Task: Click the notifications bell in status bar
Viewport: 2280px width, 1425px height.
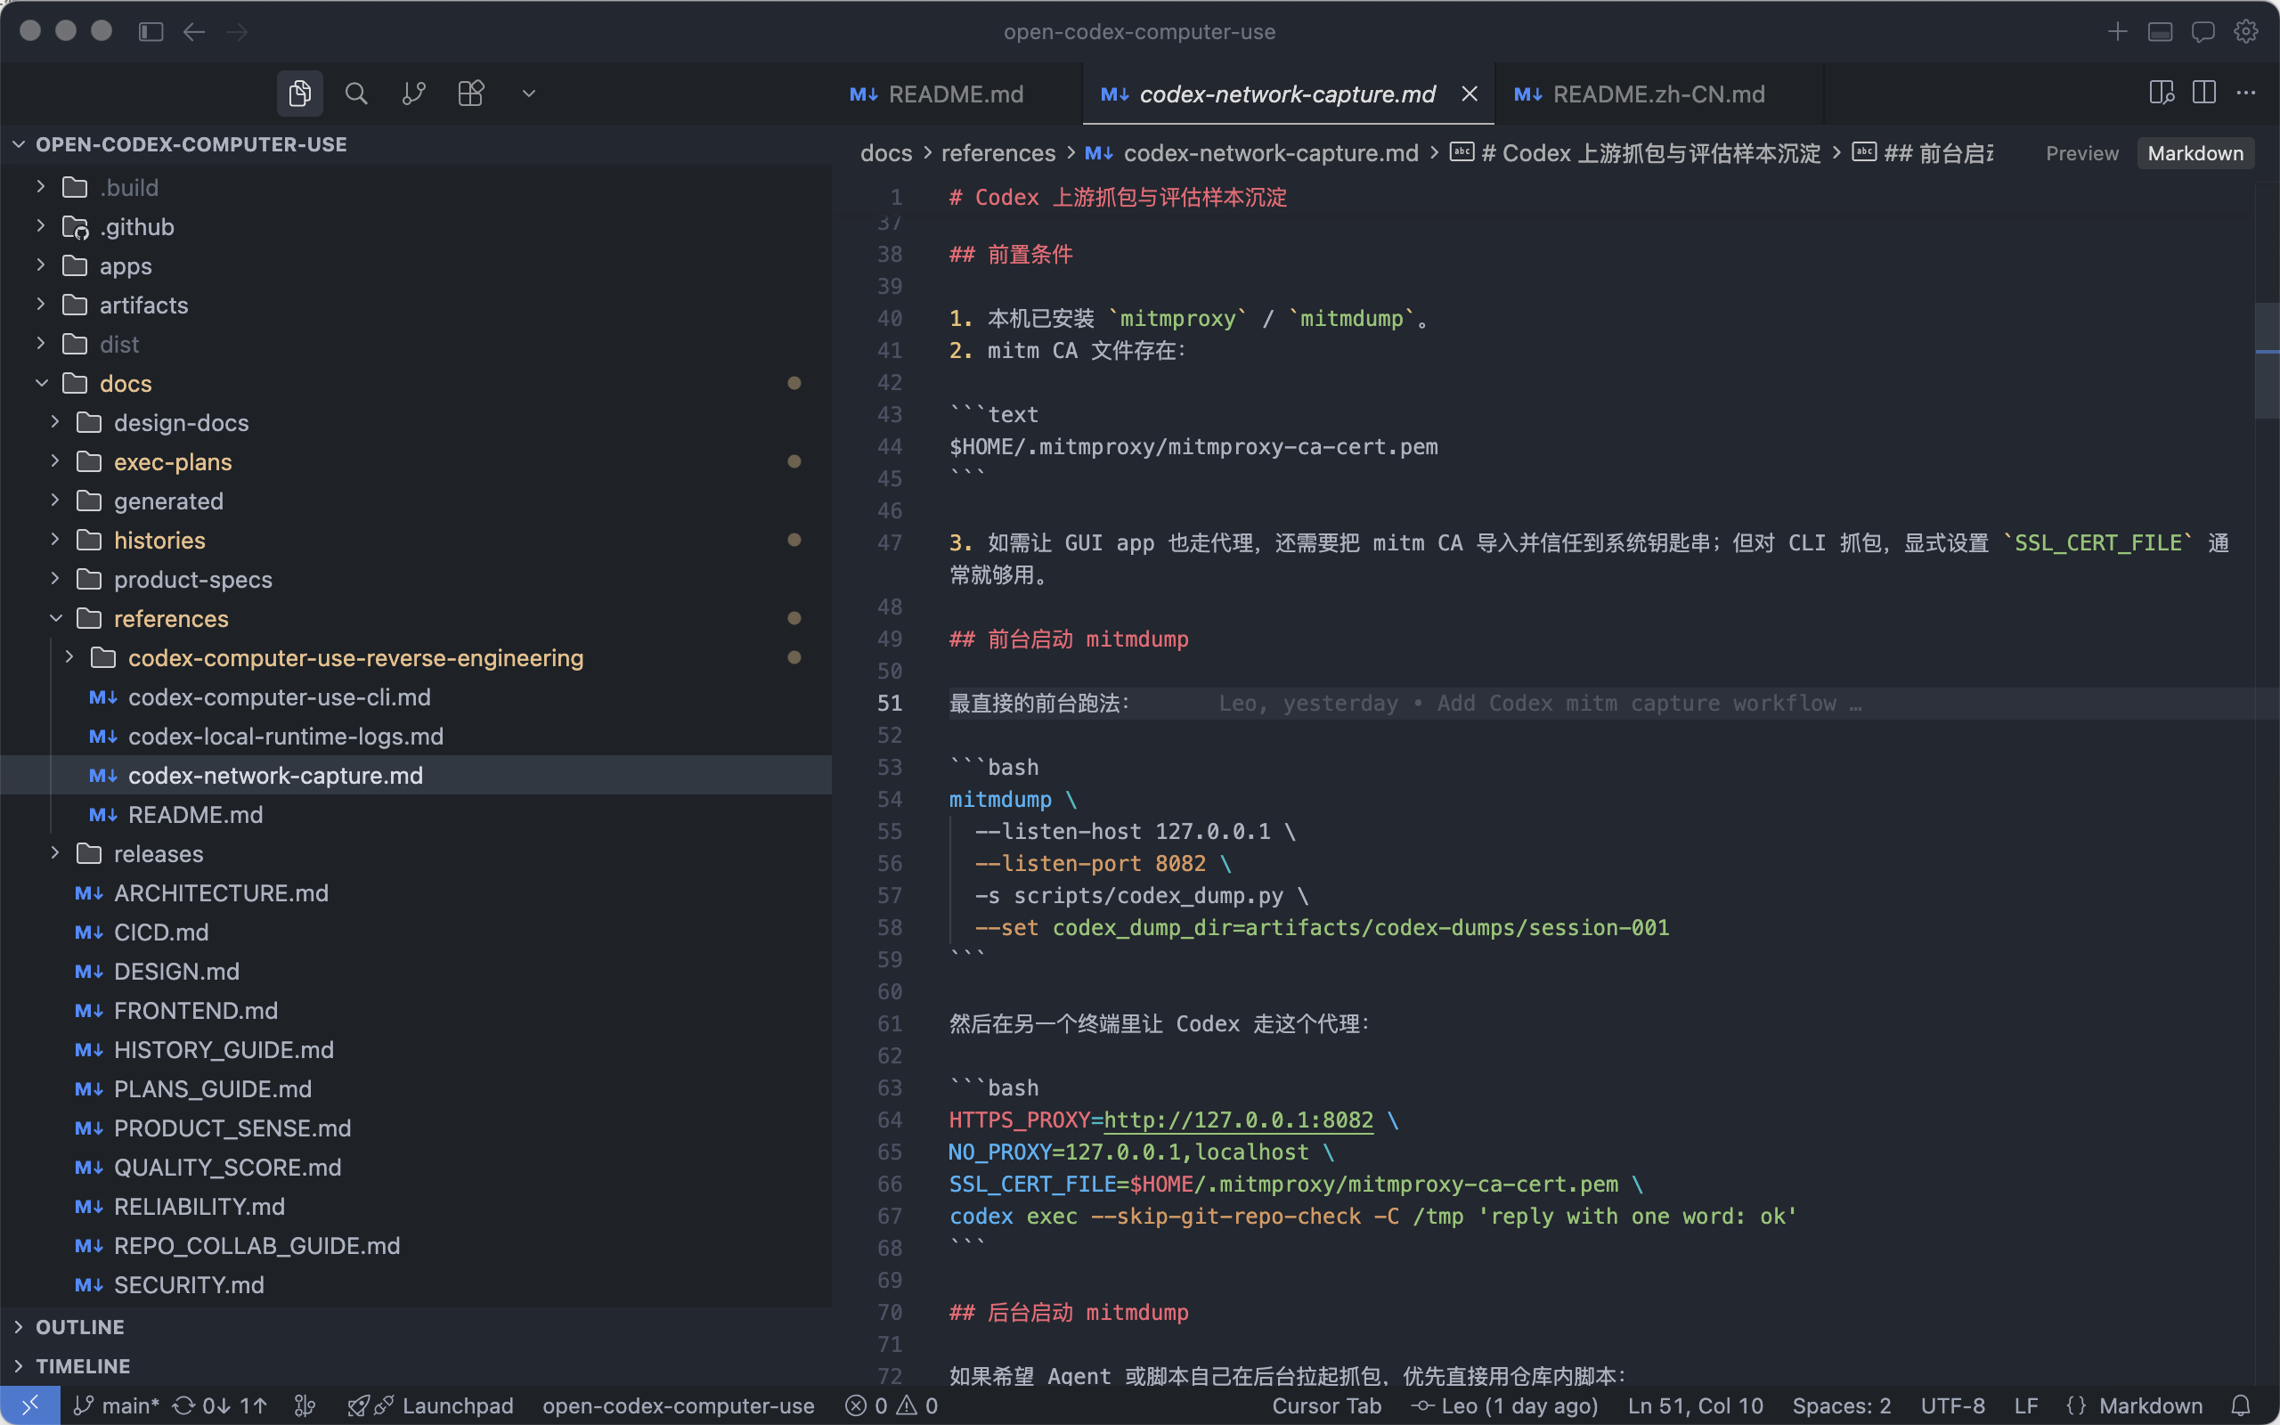Action: click(2242, 1405)
